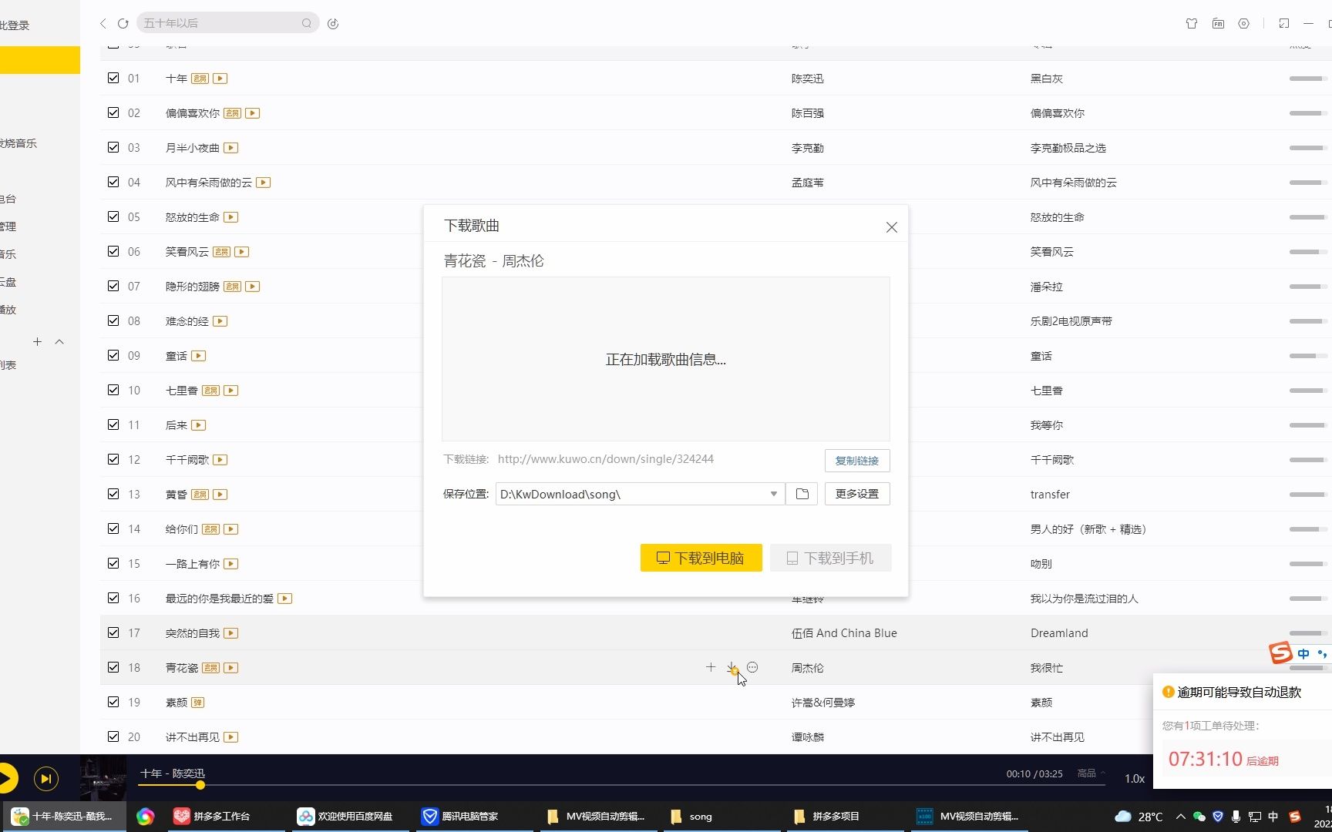Play the MV of 怒放的生命
Image resolution: width=1332 pixels, height=832 pixels.
pos(231,217)
